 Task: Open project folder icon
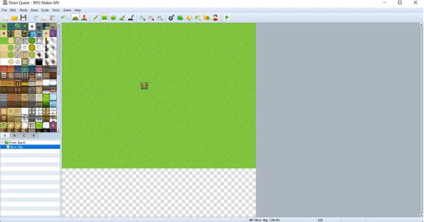(14, 18)
